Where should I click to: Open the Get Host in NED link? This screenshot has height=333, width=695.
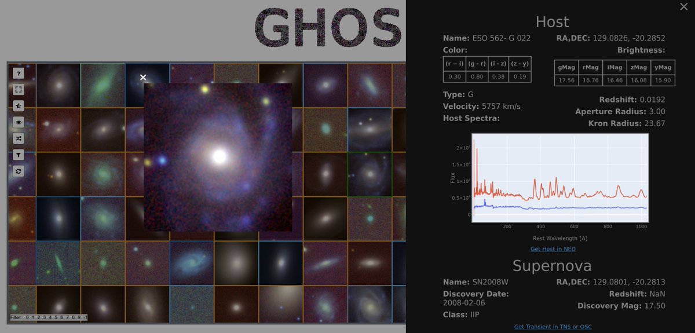[553, 249]
